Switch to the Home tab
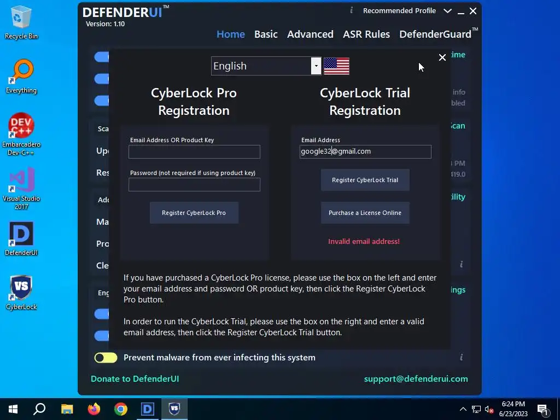560x420 pixels. pos(231,34)
